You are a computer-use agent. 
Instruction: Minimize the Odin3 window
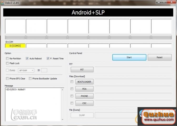pos(159,2)
